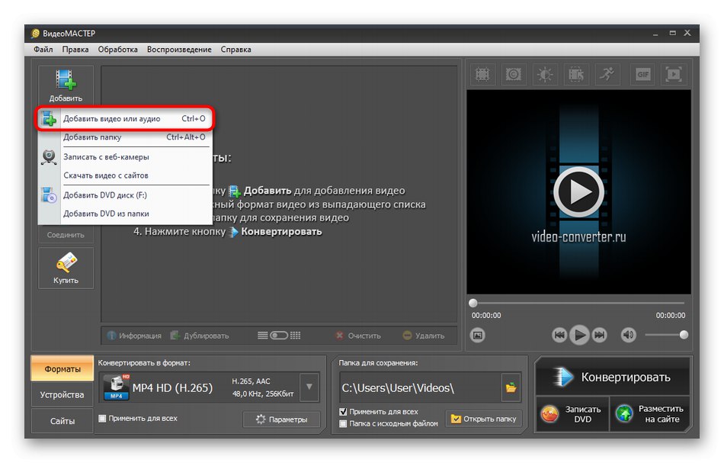
Task: Choose Добавить видео или аудио menu entry
Action: point(125,119)
